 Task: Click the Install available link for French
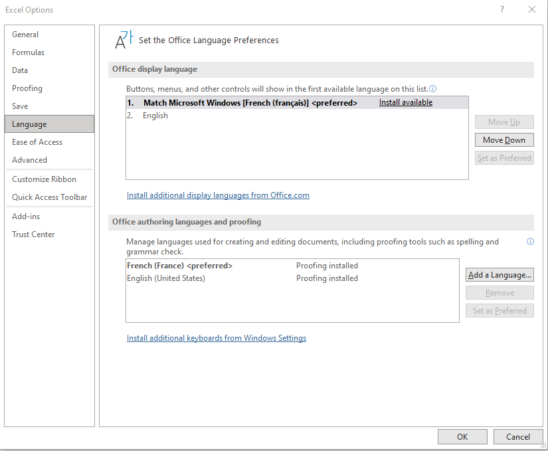point(405,102)
